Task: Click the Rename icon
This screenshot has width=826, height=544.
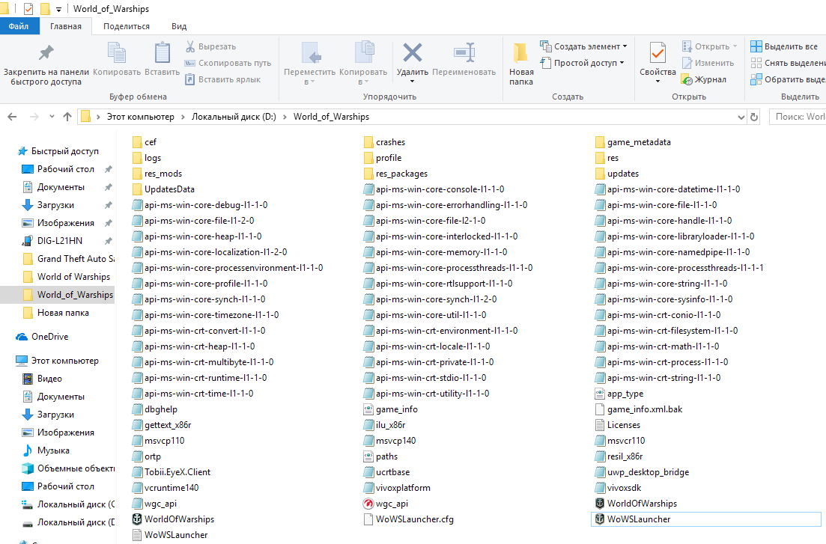Action: (464, 52)
